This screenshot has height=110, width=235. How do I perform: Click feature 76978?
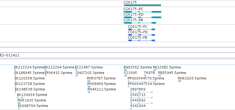click(149, 73)
